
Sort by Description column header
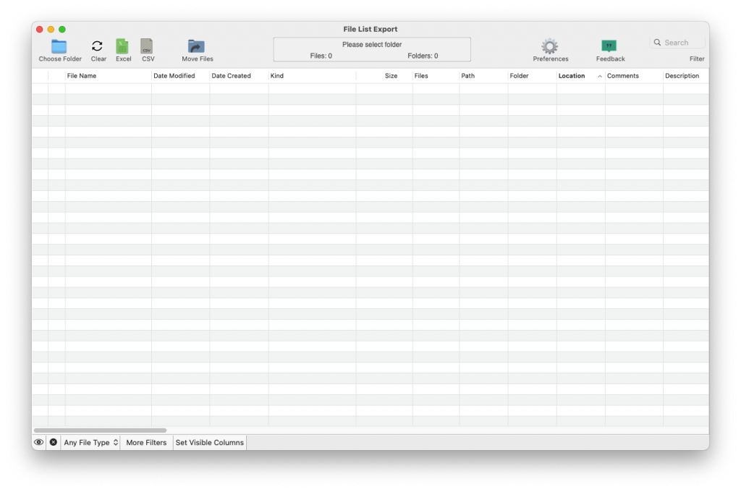click(x=686, y=76)
